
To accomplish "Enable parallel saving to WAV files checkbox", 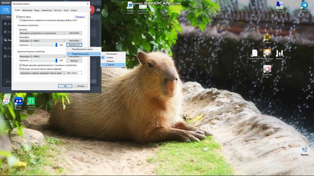I will coord(20,20).
